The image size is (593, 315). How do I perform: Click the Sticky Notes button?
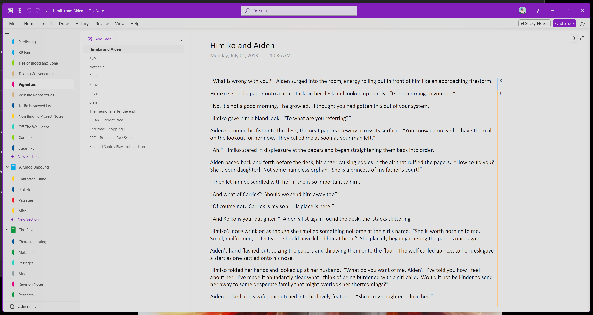(x=534, y=23)
